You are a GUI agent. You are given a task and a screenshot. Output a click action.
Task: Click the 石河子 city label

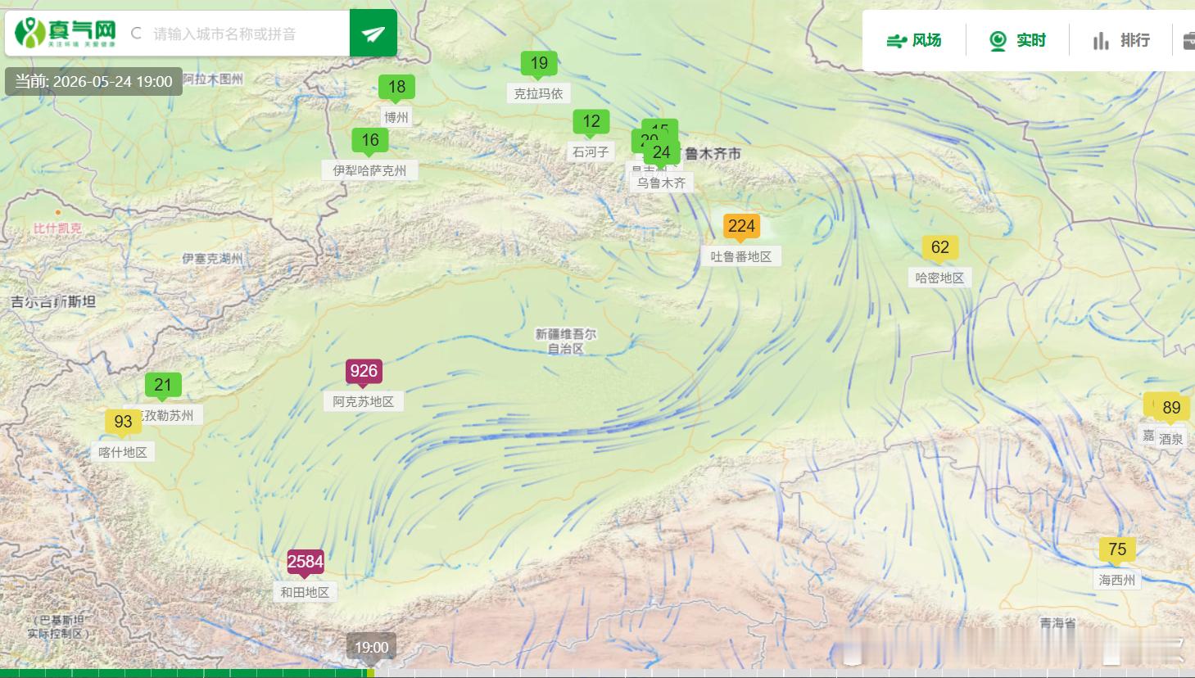pos(591,152)
